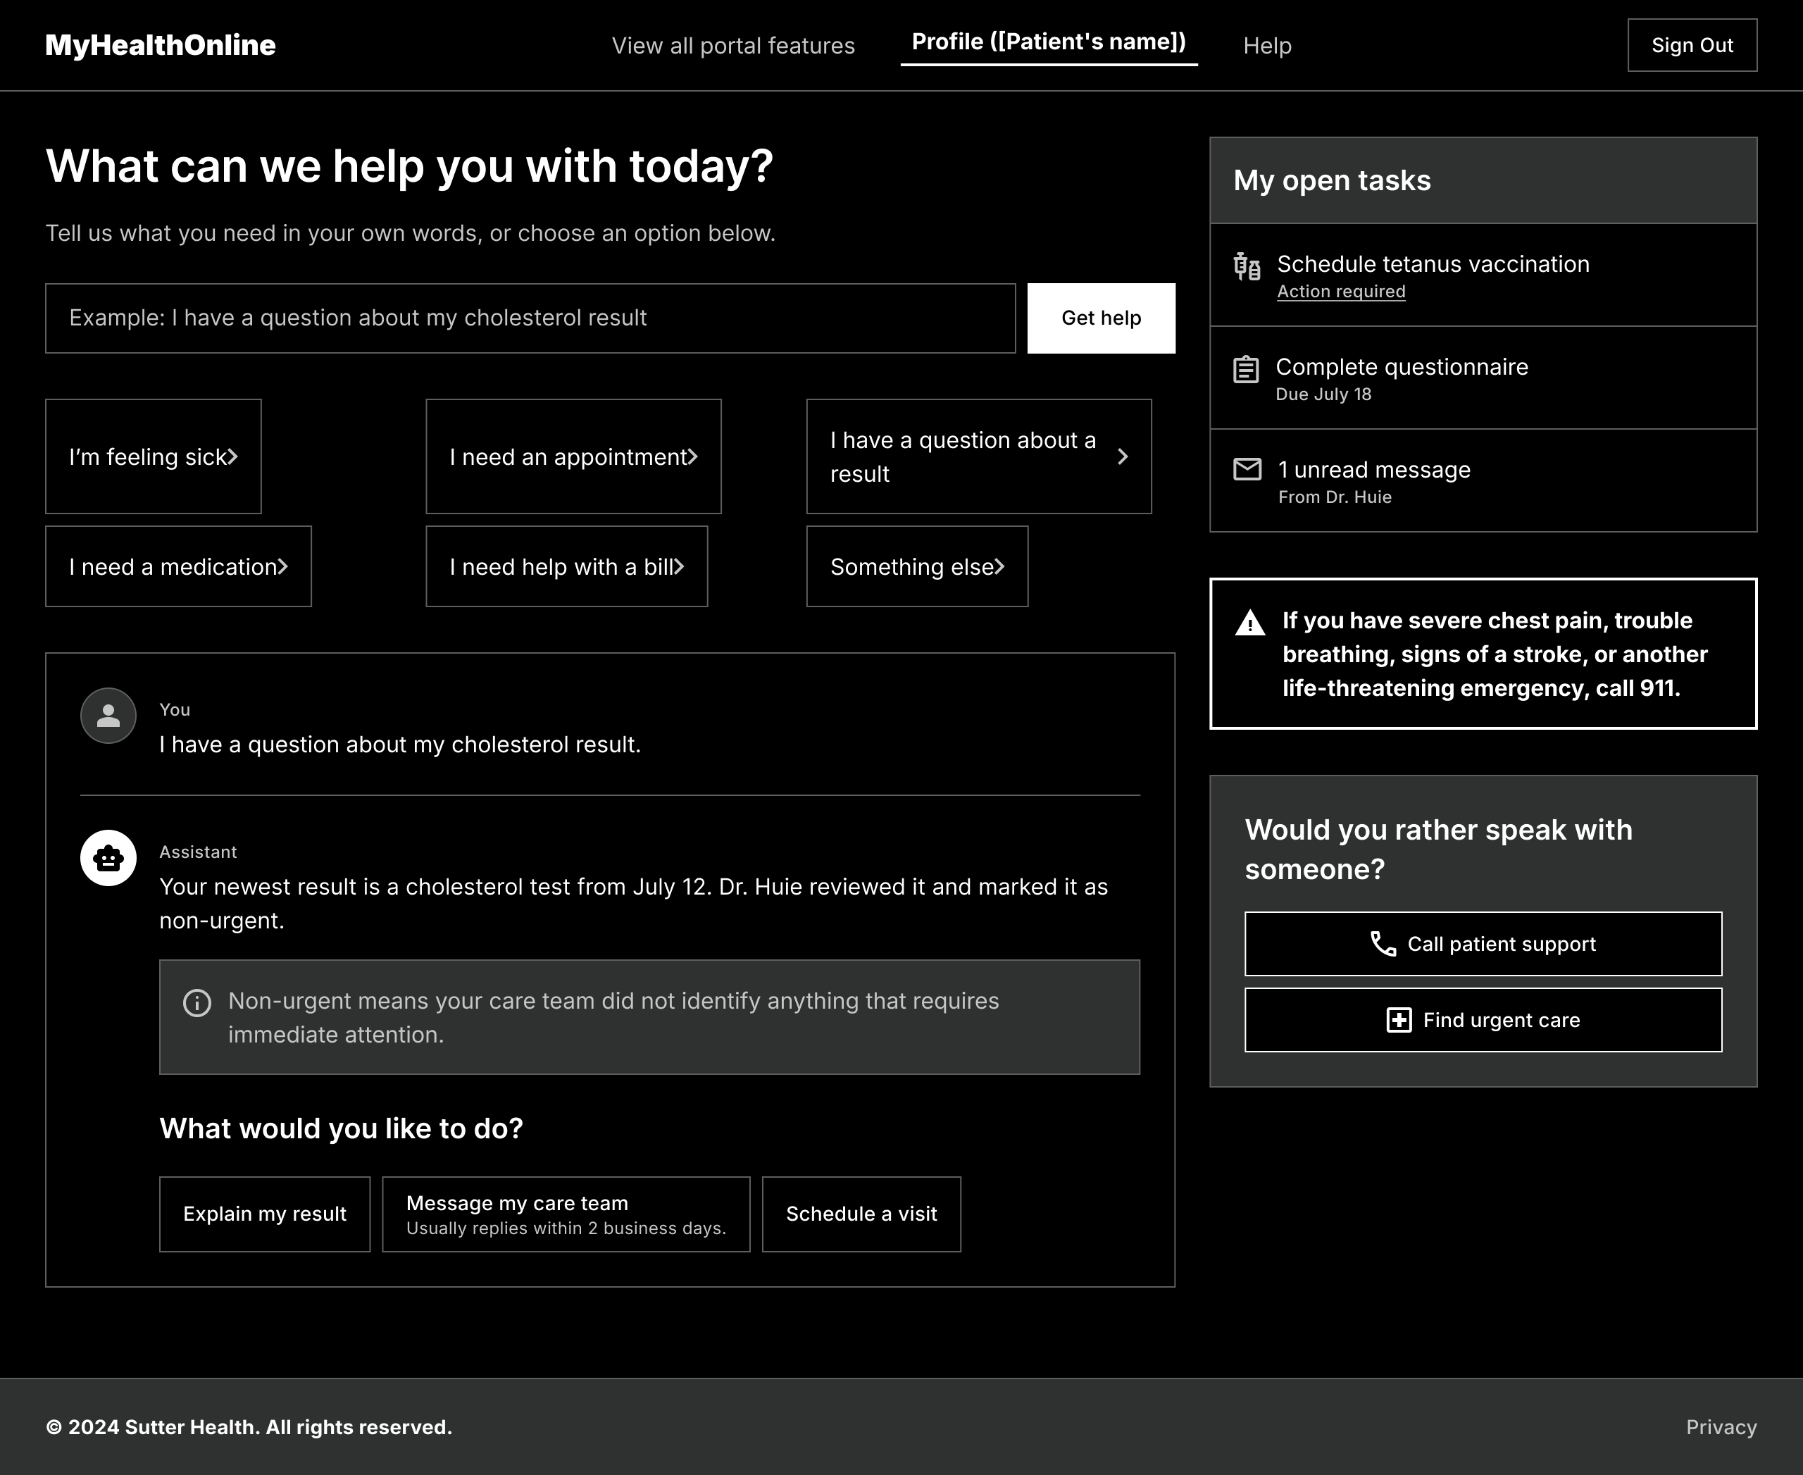Open Complete questionnaire task

pyautogui.click(x=1483, y=378)
